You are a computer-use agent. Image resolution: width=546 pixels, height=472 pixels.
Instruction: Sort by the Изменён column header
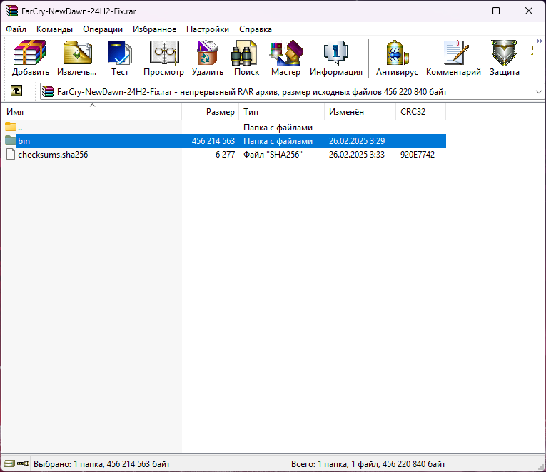(360, 112)
